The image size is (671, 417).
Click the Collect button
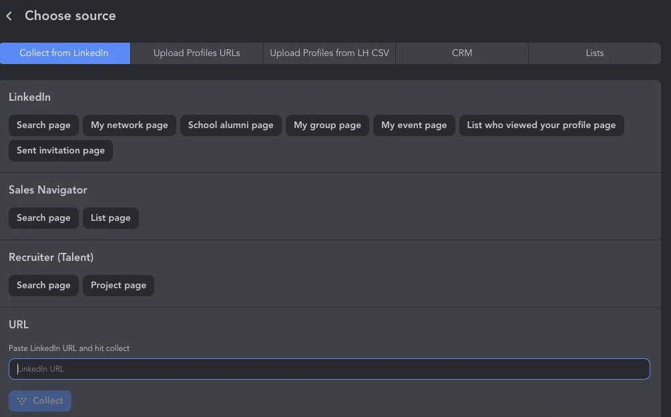40,401
